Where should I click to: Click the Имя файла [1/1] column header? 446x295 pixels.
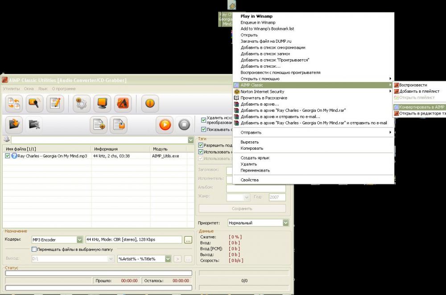(x=47, y=149)
